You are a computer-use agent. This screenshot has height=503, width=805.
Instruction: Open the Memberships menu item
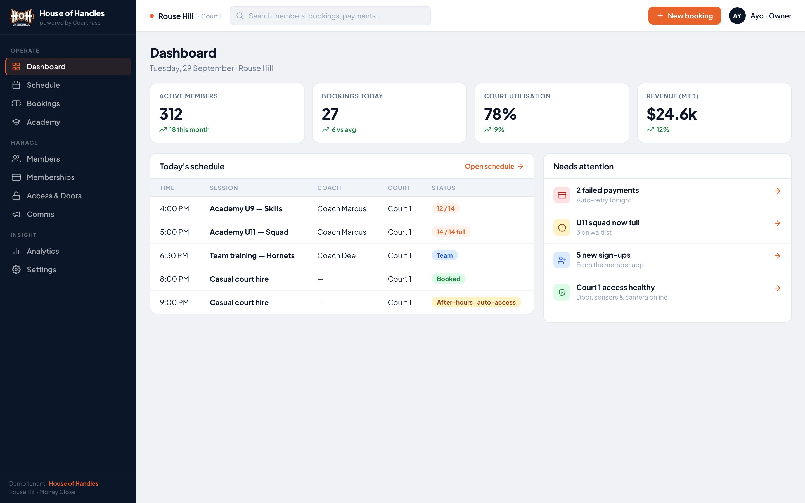click(68, 177)
